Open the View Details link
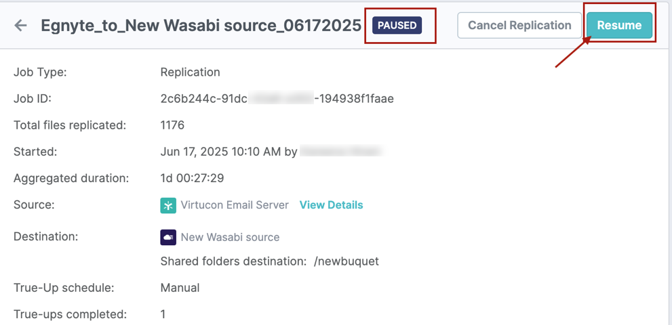672x325 pixels. [331, 205]
